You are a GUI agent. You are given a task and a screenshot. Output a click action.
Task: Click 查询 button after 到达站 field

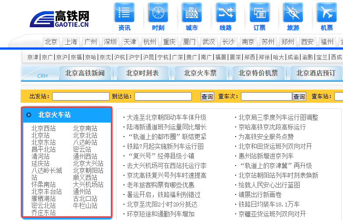click(x=207, y=97)
